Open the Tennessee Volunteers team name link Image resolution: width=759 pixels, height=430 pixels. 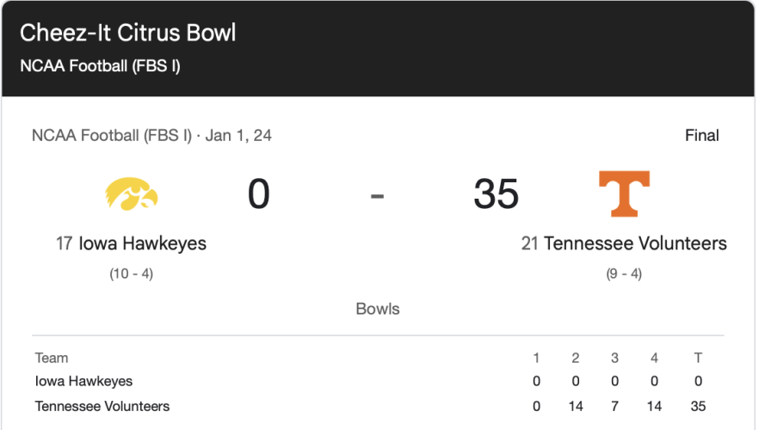tap(635, 243)
